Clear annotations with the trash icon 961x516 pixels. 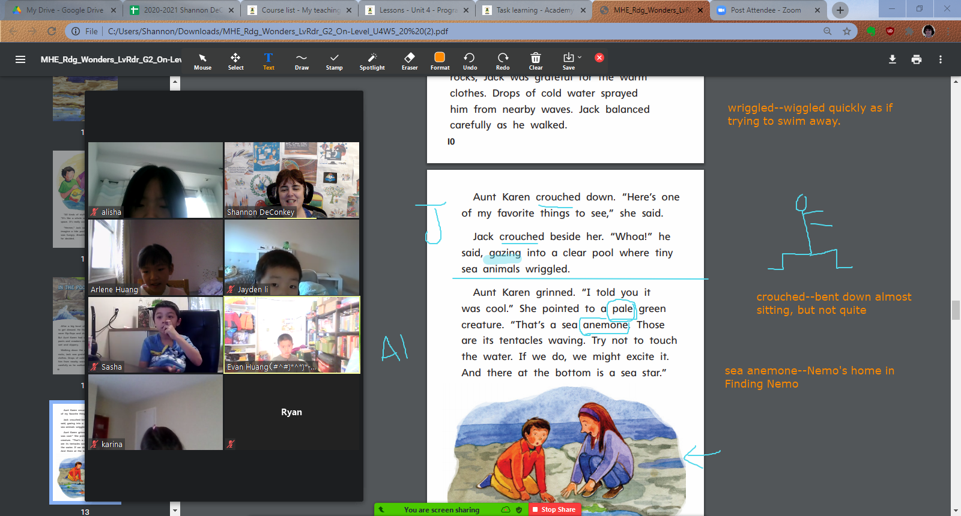[x=536, y=61]
